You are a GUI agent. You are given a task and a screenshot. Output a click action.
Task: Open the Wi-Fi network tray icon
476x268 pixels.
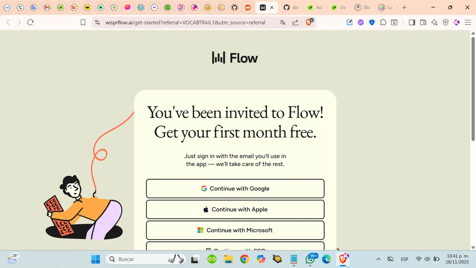(419, 259)
